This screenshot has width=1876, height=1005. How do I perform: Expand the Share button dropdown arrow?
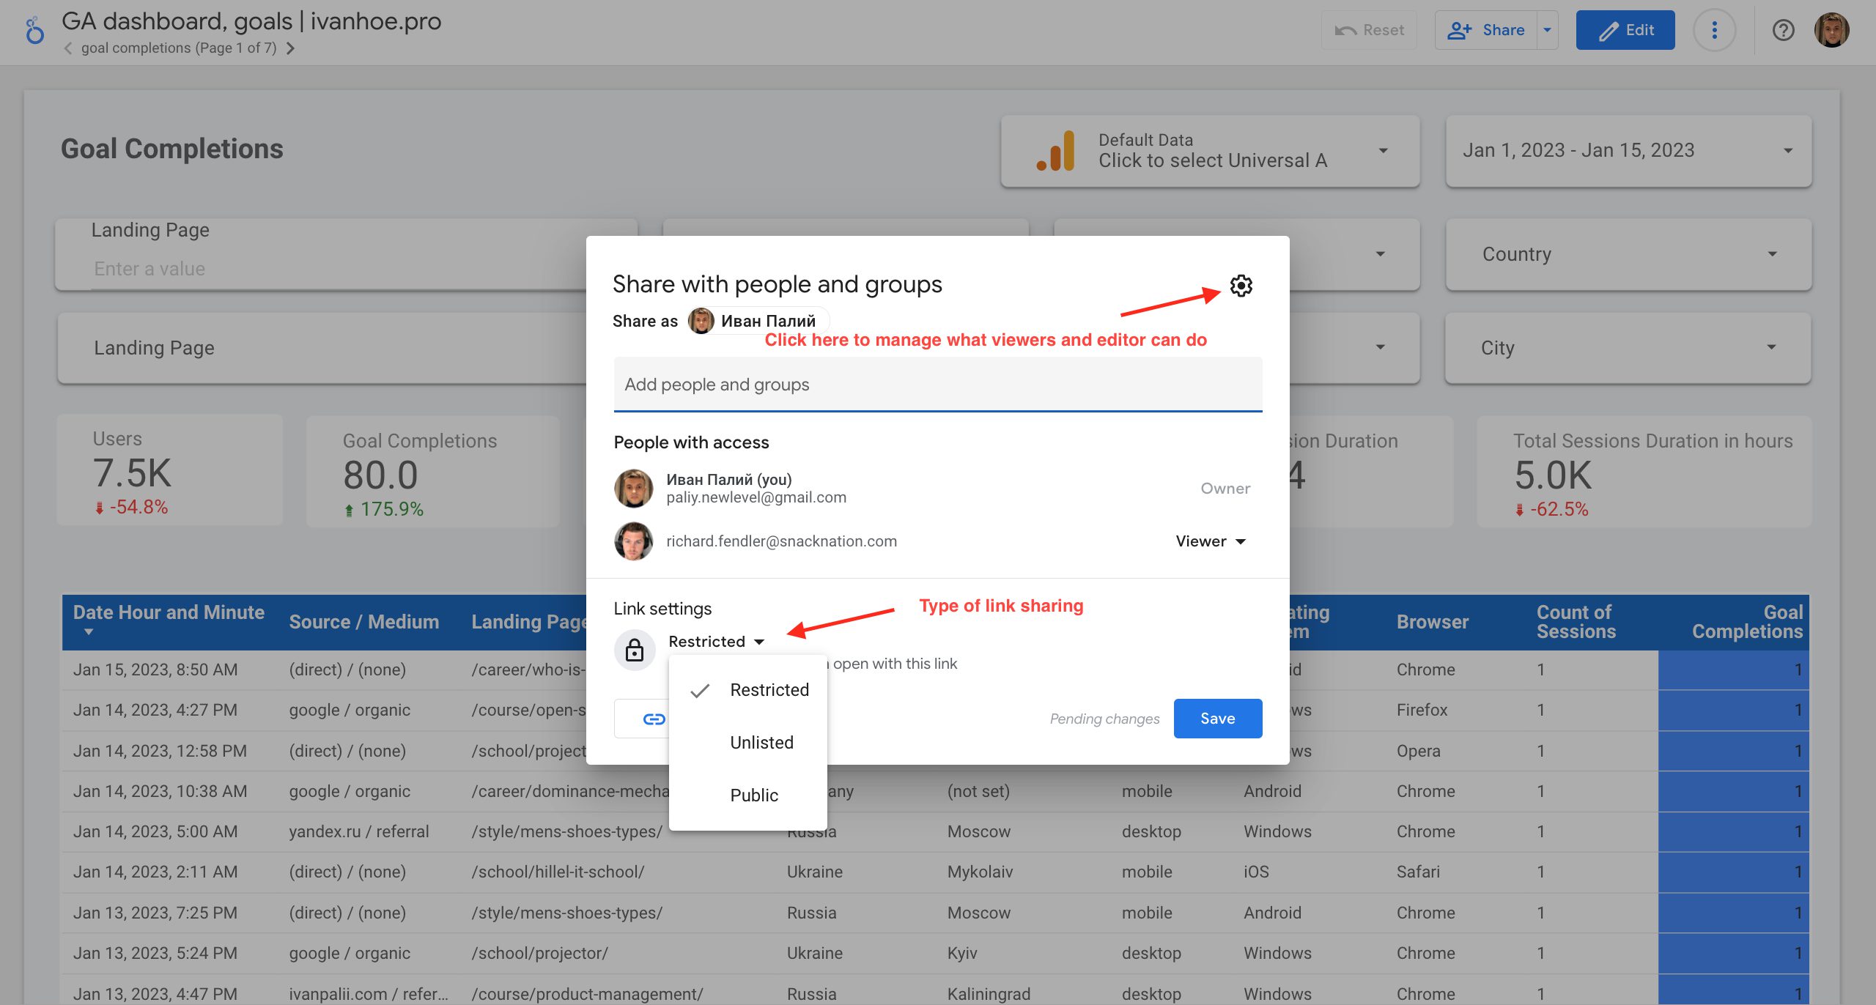click(1547, 30)
